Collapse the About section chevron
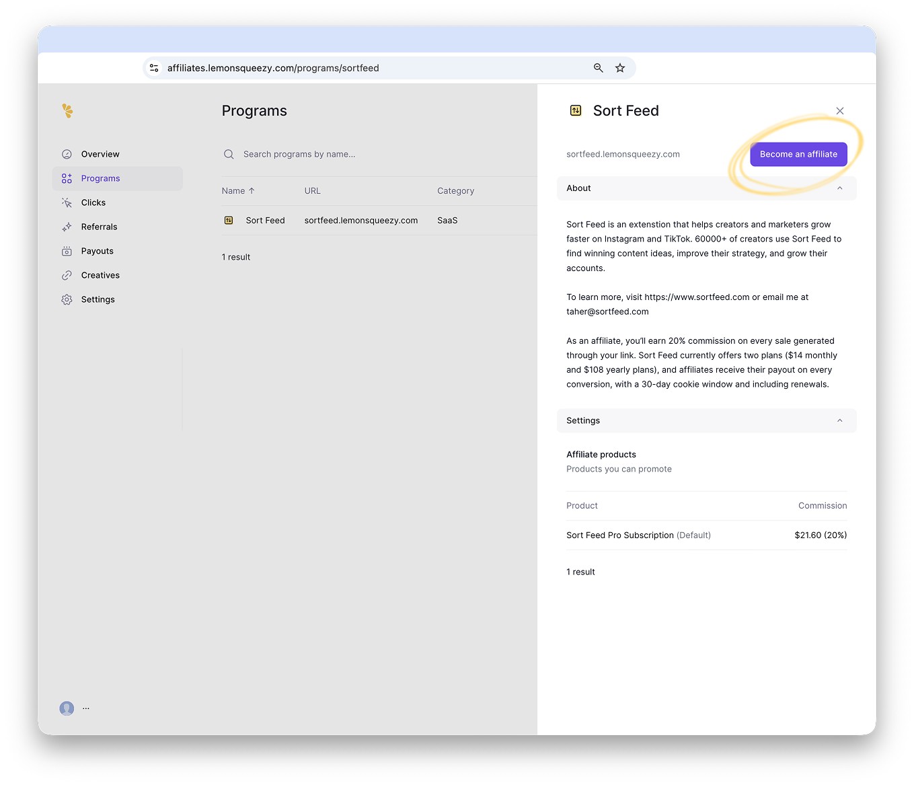This screenshot has width=914, height=785. (839, 188)
